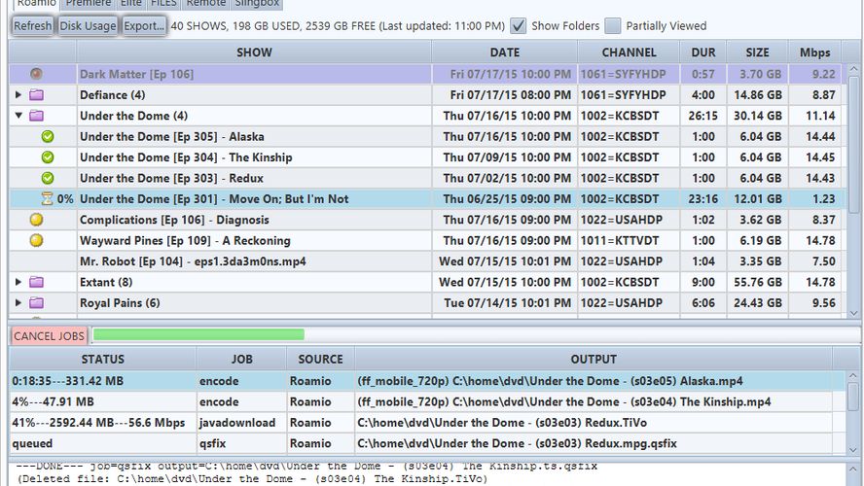
Task: Cancel the running jobs
Action: [49, 335]
